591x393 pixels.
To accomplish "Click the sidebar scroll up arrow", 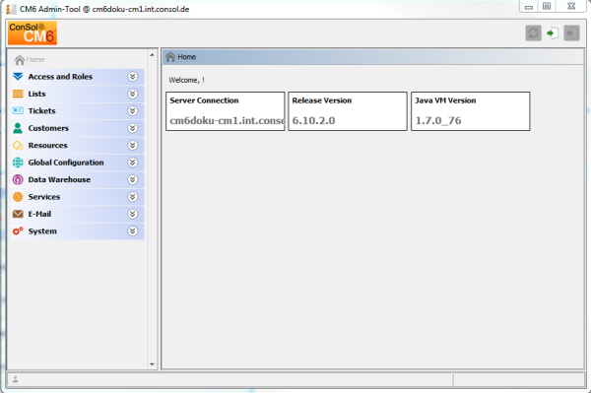I will pos(153,55).
